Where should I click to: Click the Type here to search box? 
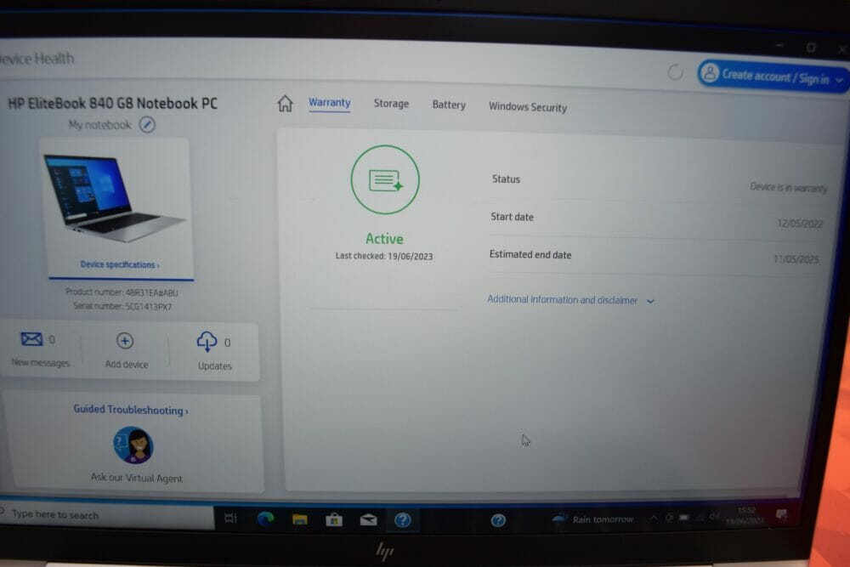[x=107, y=515]
